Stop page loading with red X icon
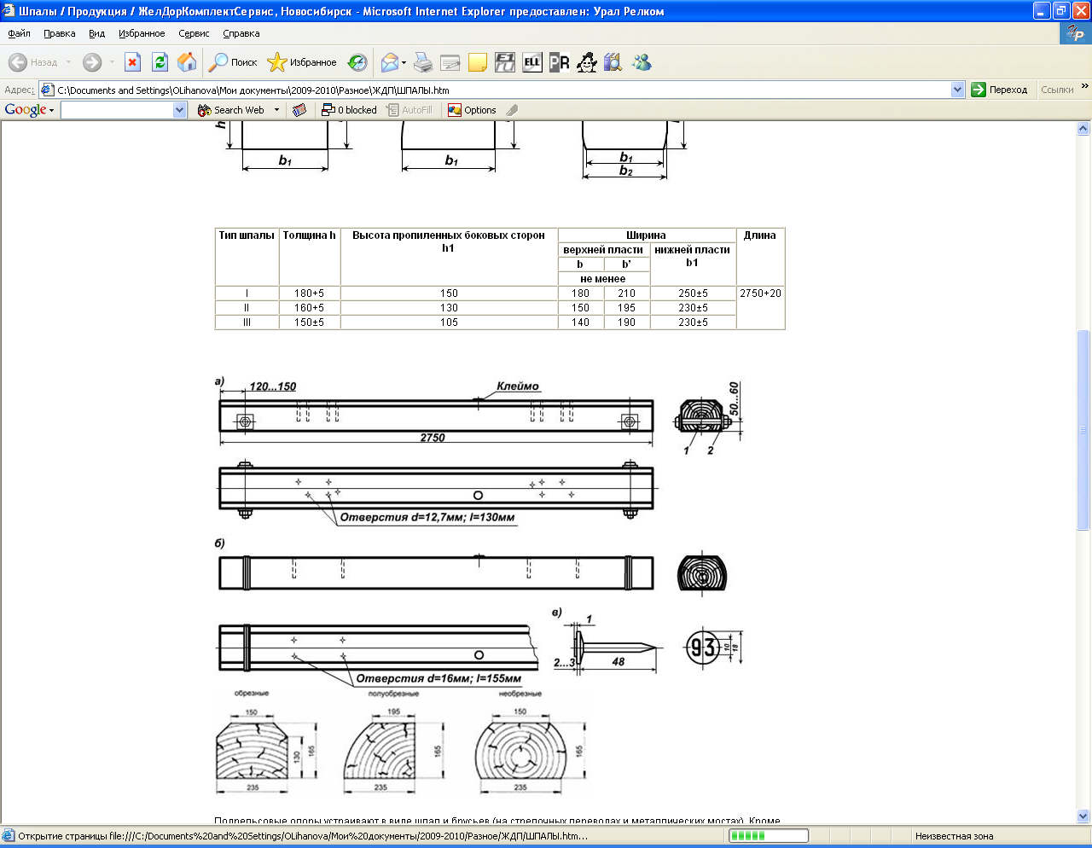 132,62
